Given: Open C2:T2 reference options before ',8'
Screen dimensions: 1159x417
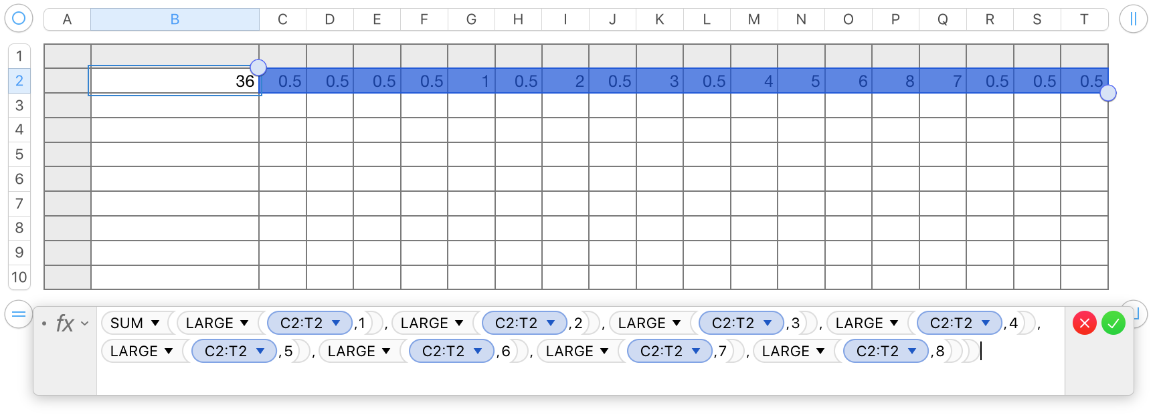Looking at the screenshot, I should tap(912, 352).
